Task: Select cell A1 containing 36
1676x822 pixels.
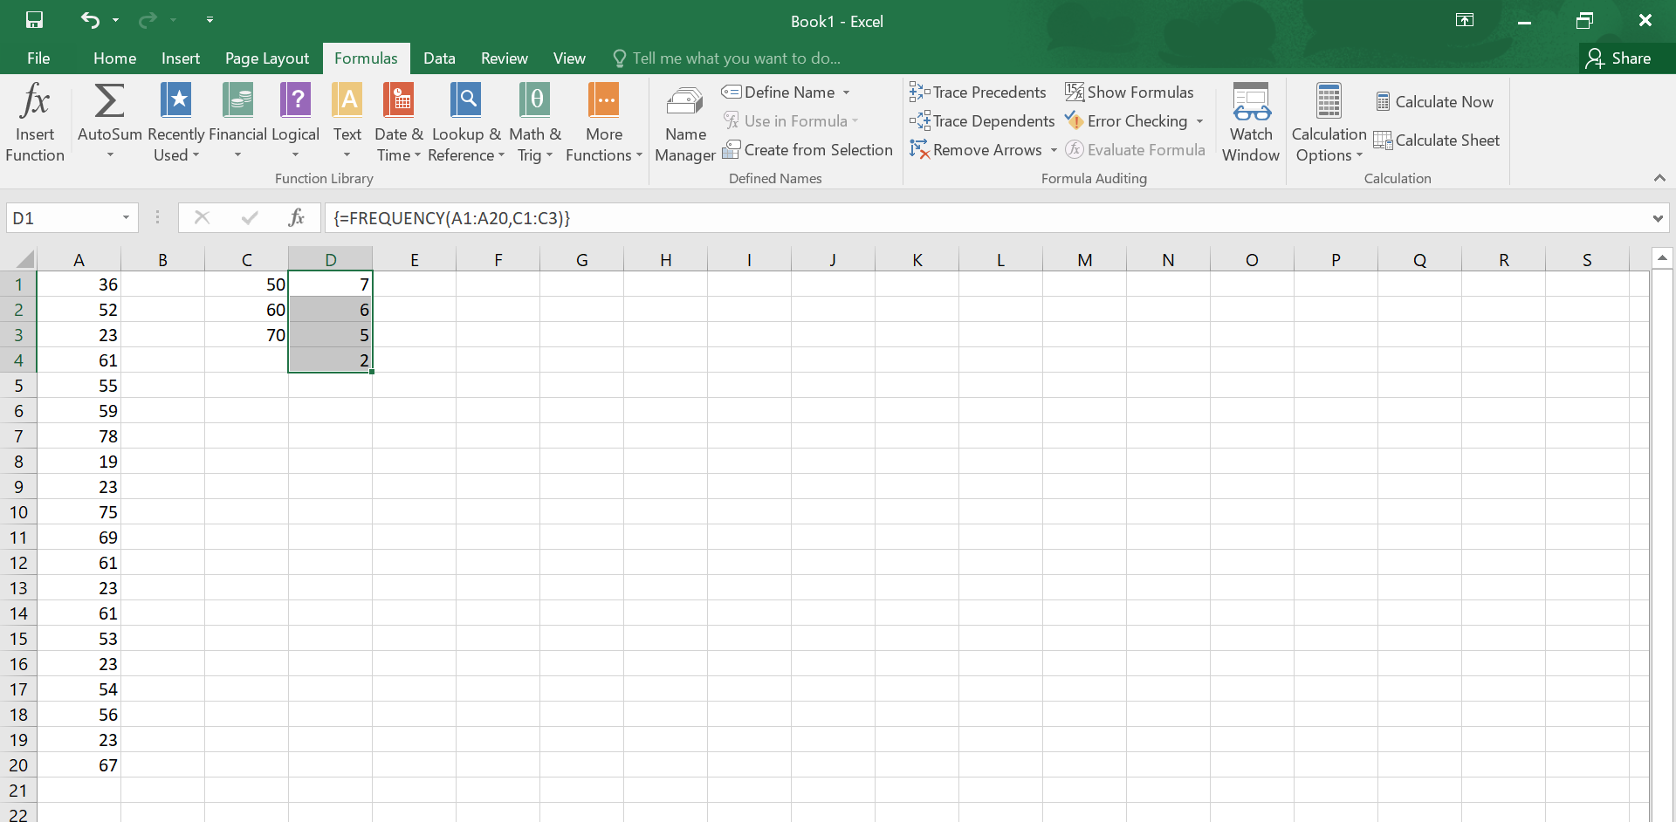Action: pyautogui.click(x=79, y=284)
